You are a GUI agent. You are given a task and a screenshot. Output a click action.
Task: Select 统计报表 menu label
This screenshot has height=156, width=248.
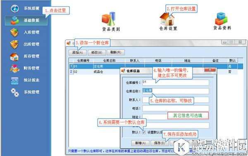coord(31,80)
